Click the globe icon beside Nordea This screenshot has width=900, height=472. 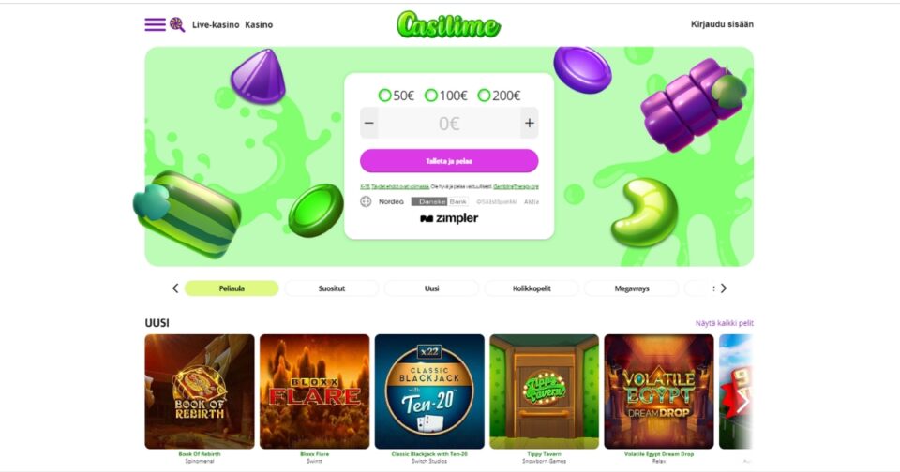pyautogui.click(x=366, y=202)
